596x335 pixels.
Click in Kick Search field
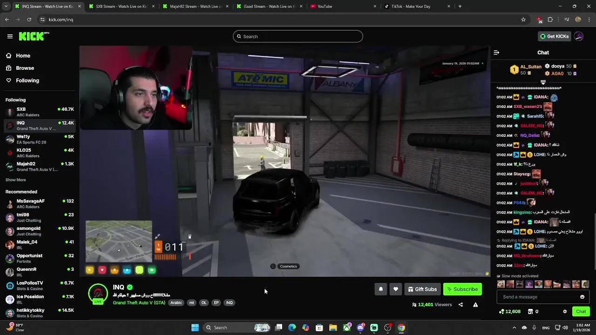(x=298, y=36)
